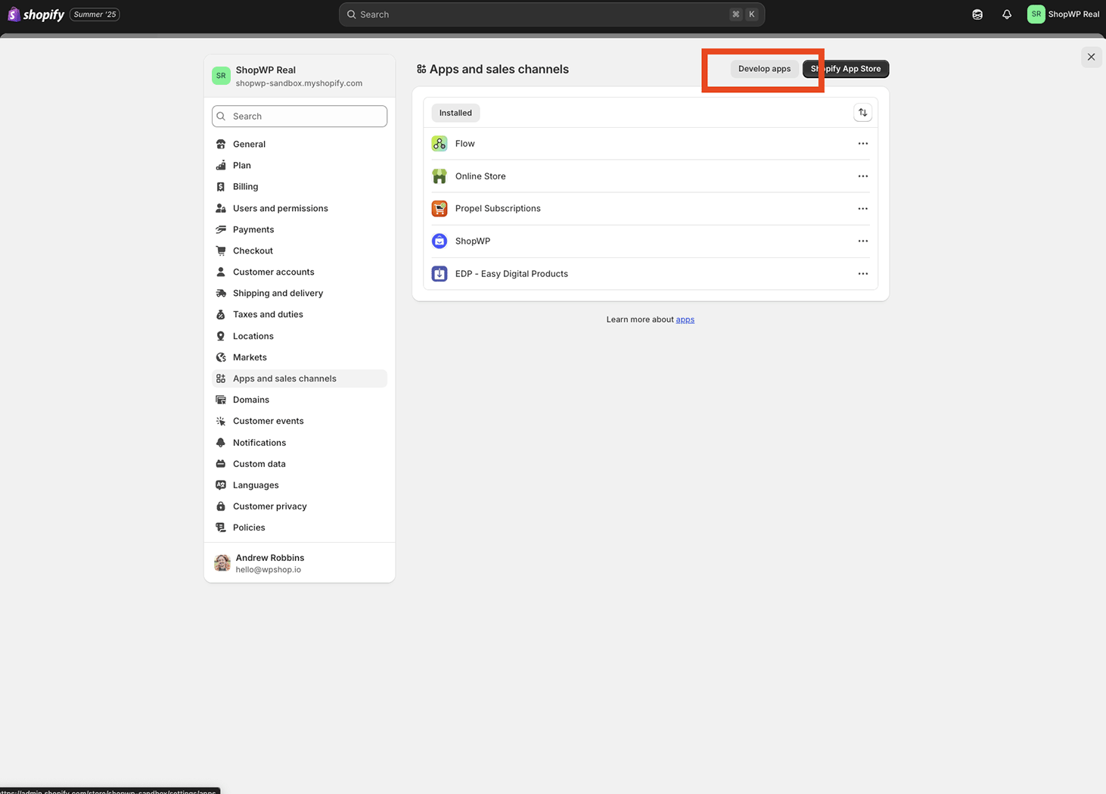Click the Propel Subscriptions icon
Screen dimensions: 1106x794
click(440, 208)
